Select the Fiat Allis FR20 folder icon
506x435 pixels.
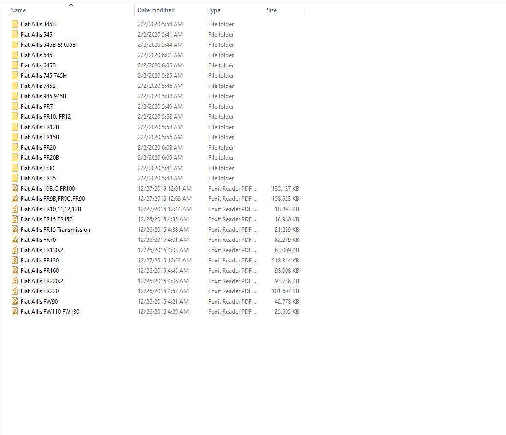click(15, 148)
